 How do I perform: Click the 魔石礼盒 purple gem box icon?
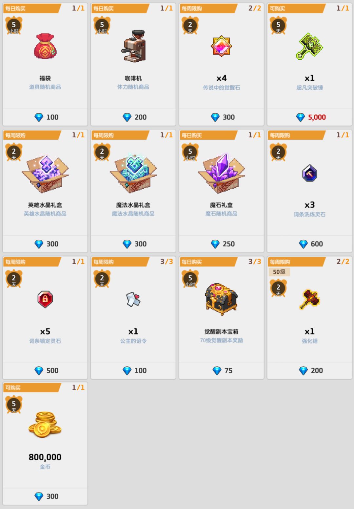point(222,173)
